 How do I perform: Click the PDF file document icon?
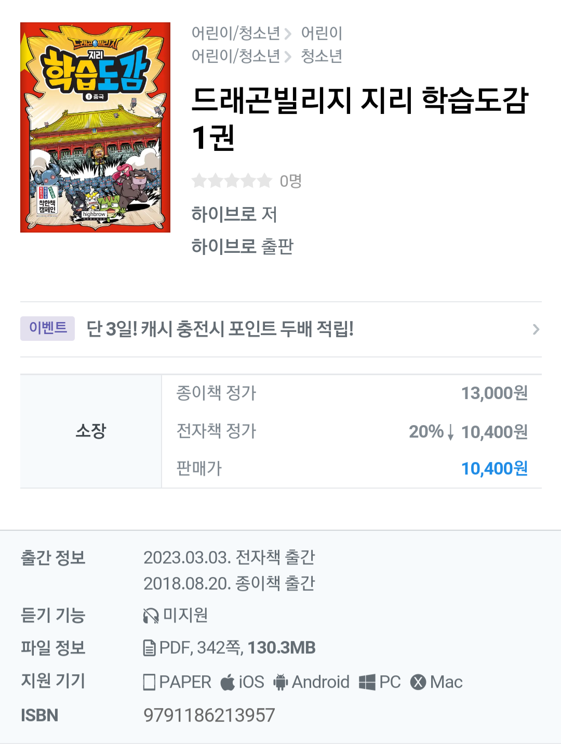(150, 648)
